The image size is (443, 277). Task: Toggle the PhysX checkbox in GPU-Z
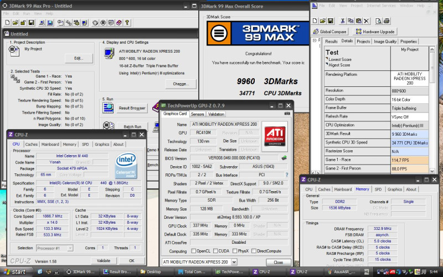[235, 251]
